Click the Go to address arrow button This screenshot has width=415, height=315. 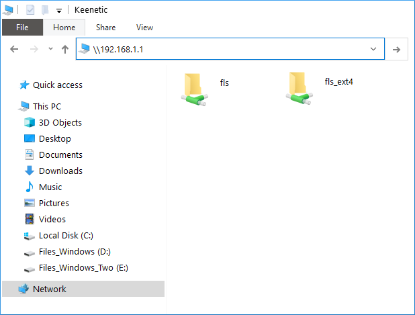pyautogui.click(x=396, y=49)
